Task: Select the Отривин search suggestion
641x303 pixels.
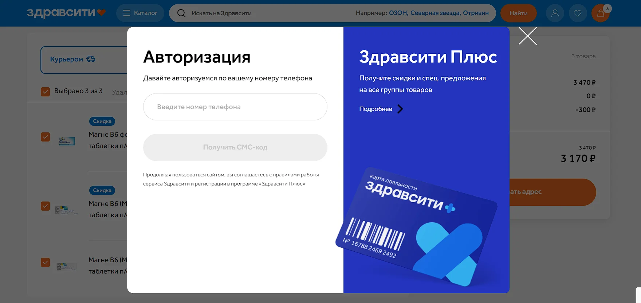Action: click(x=476, y=13)
